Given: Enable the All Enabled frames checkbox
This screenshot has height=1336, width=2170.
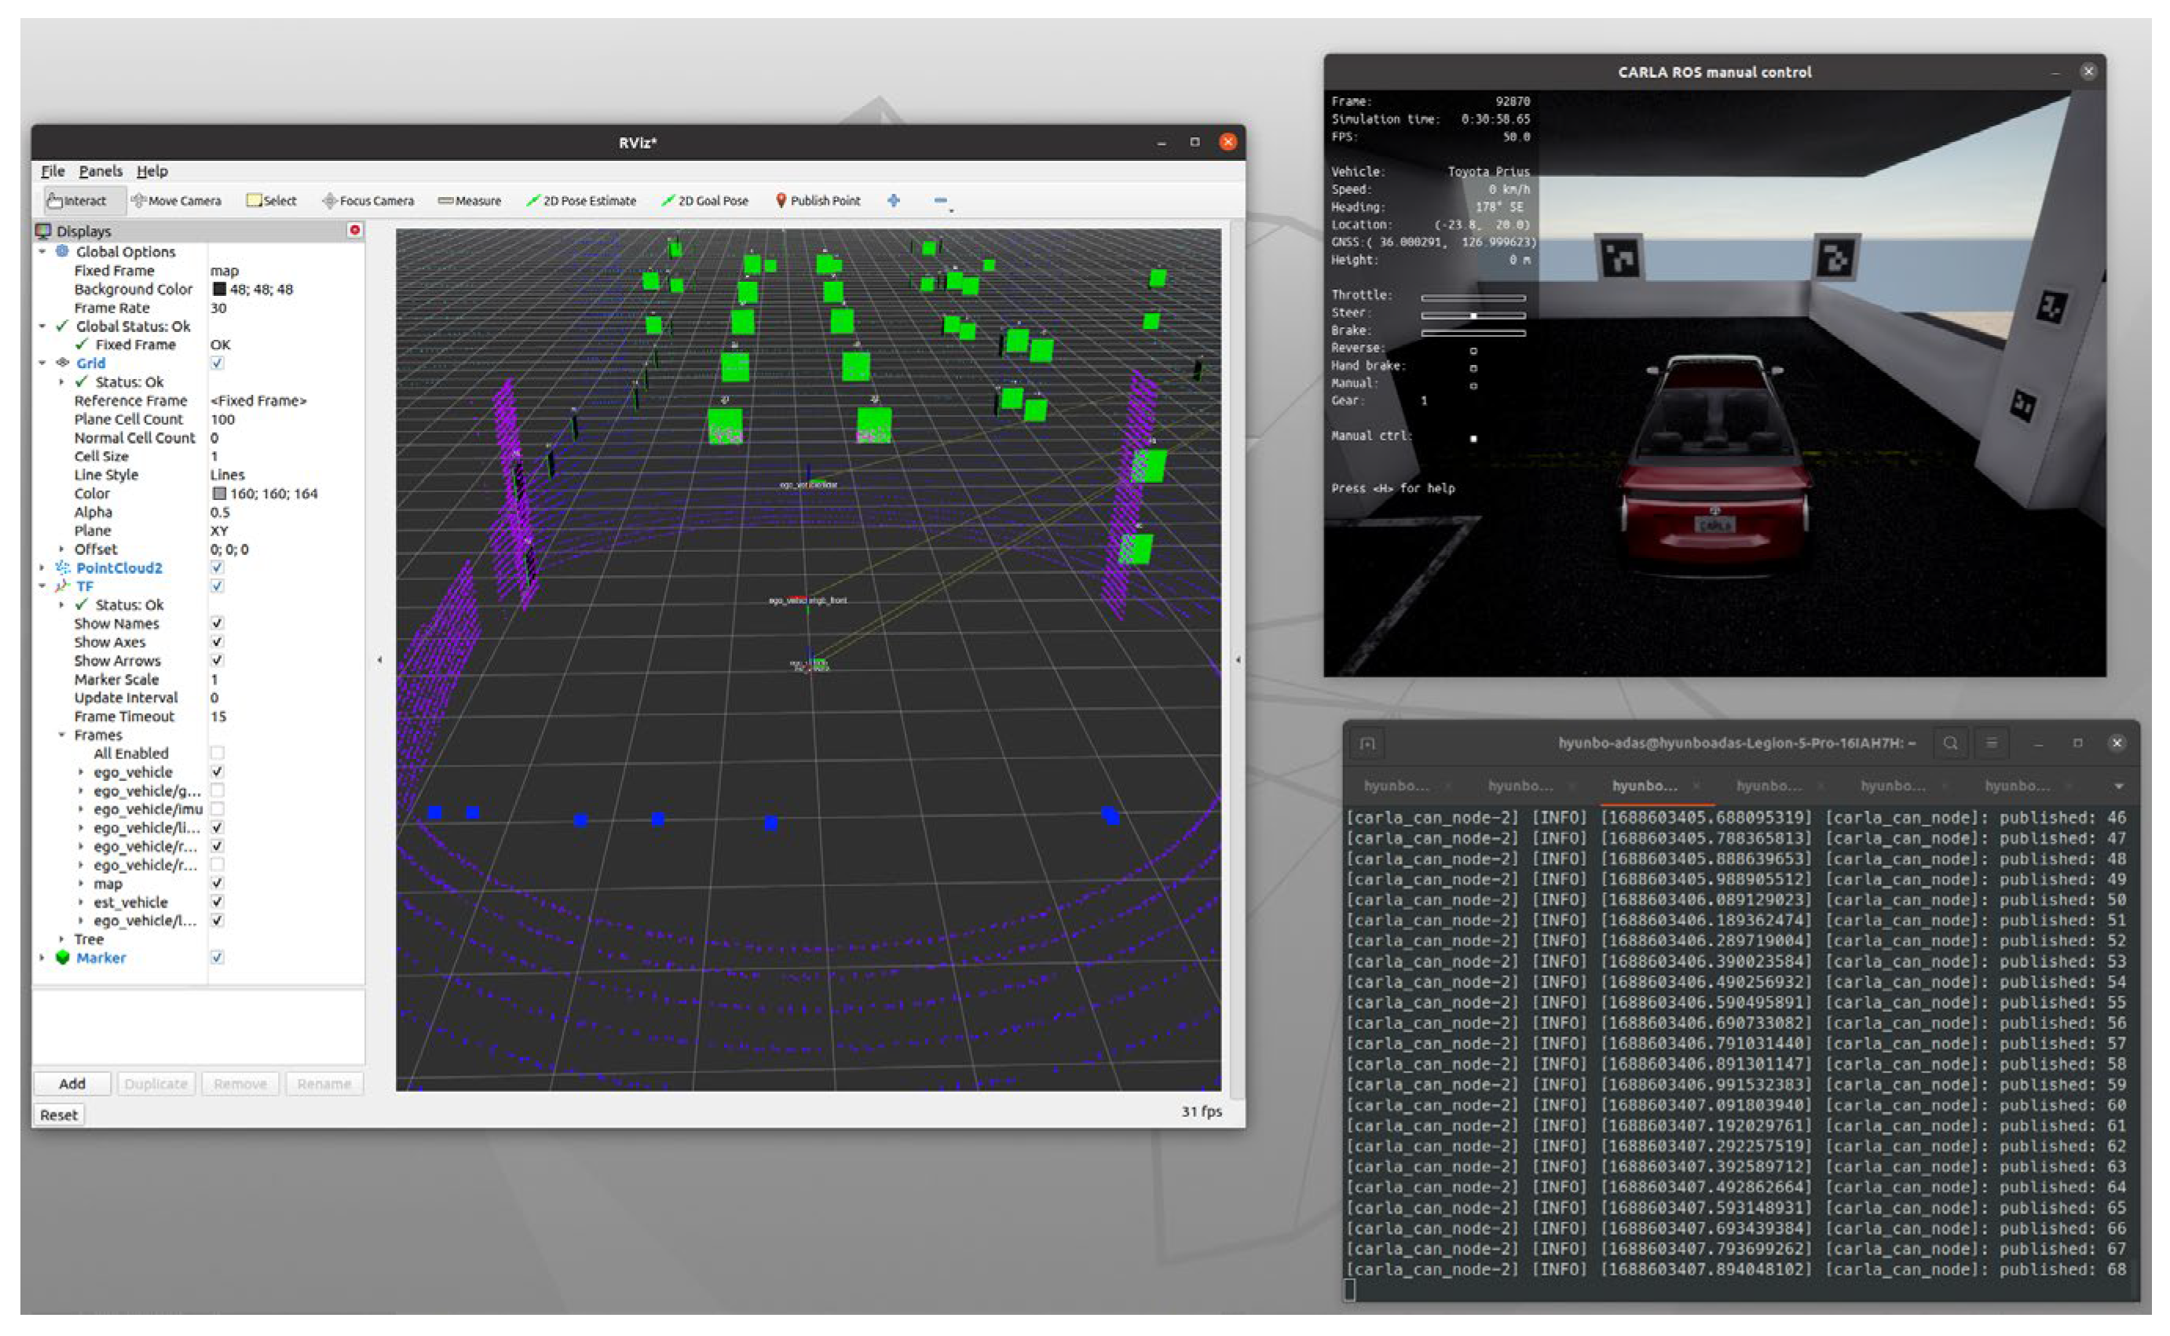Looking at the screenshot, I should coord(218,753).
